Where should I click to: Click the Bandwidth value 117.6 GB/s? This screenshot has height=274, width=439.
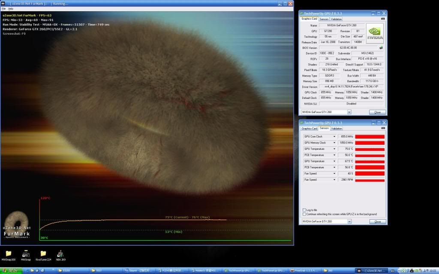coord(372,81)
